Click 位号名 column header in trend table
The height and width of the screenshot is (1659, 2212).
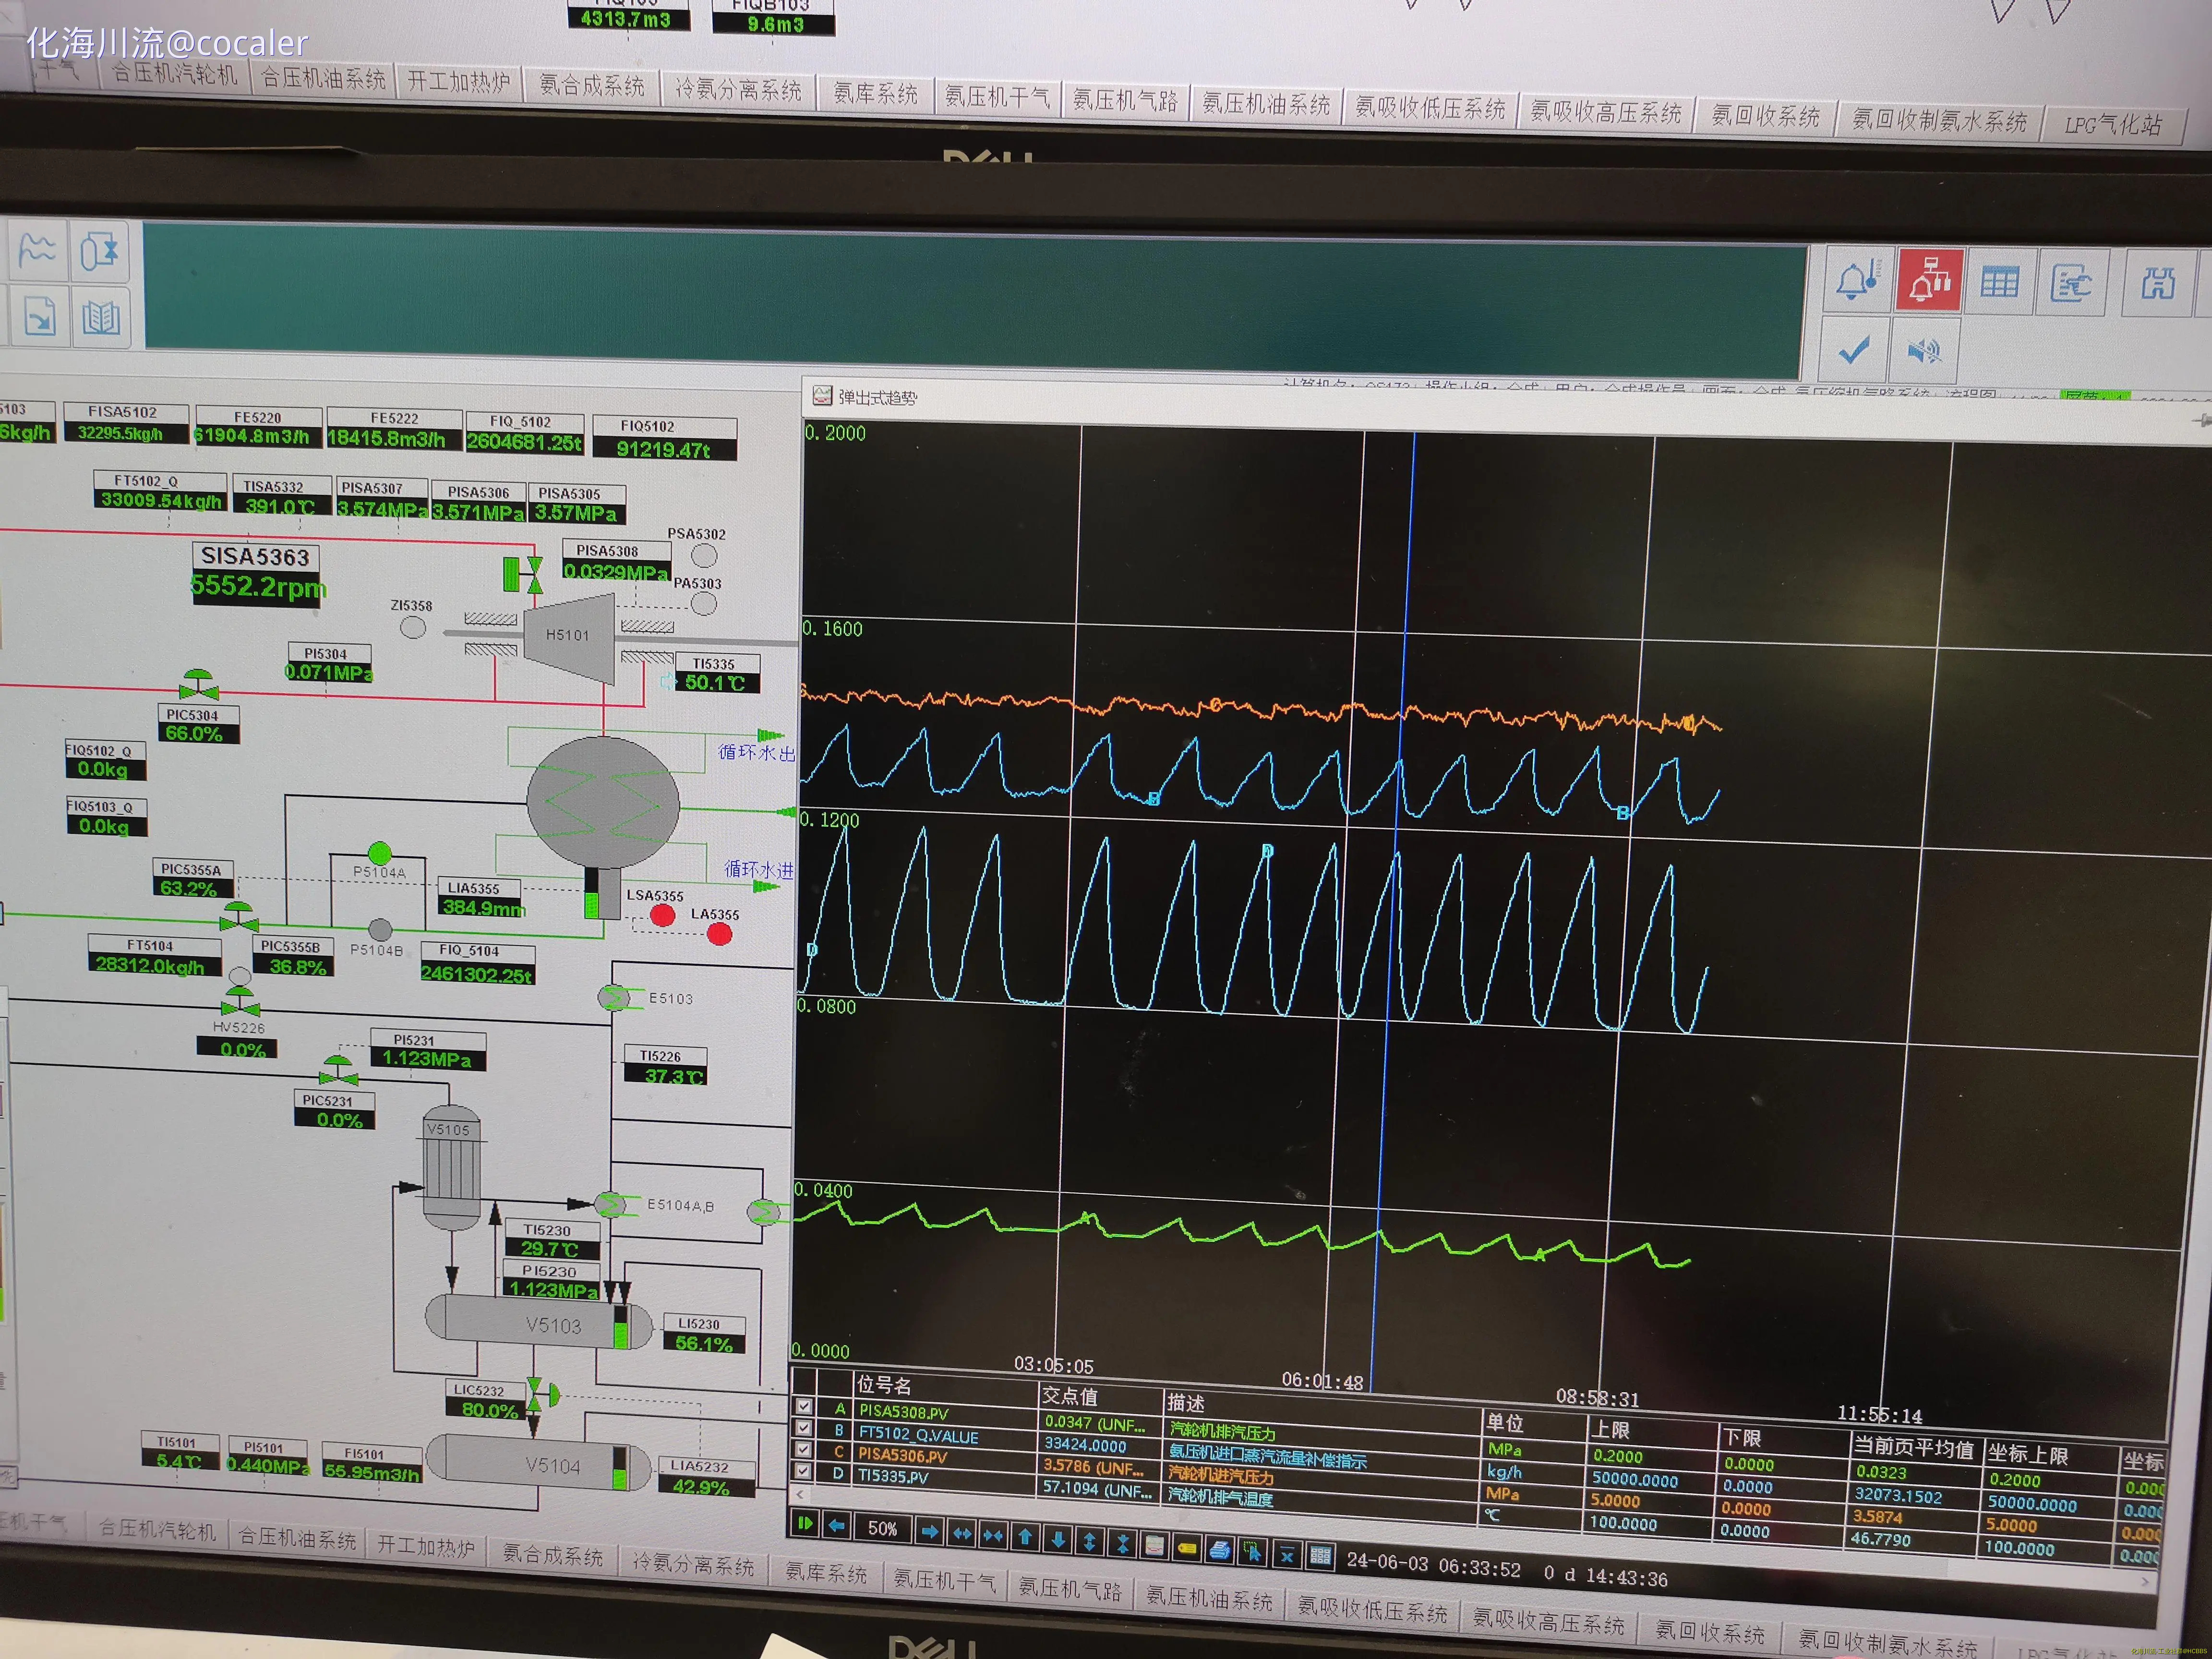point(884,1385)
